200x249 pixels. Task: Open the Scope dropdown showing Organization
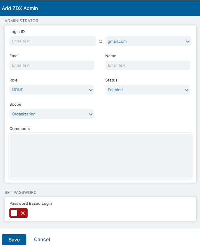coord(52,114)
